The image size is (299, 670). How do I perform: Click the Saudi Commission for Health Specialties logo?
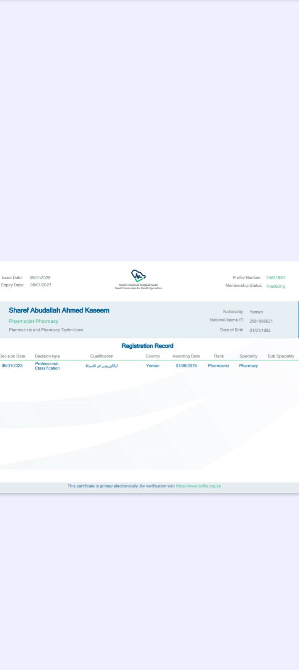click(x=138, y=279)
